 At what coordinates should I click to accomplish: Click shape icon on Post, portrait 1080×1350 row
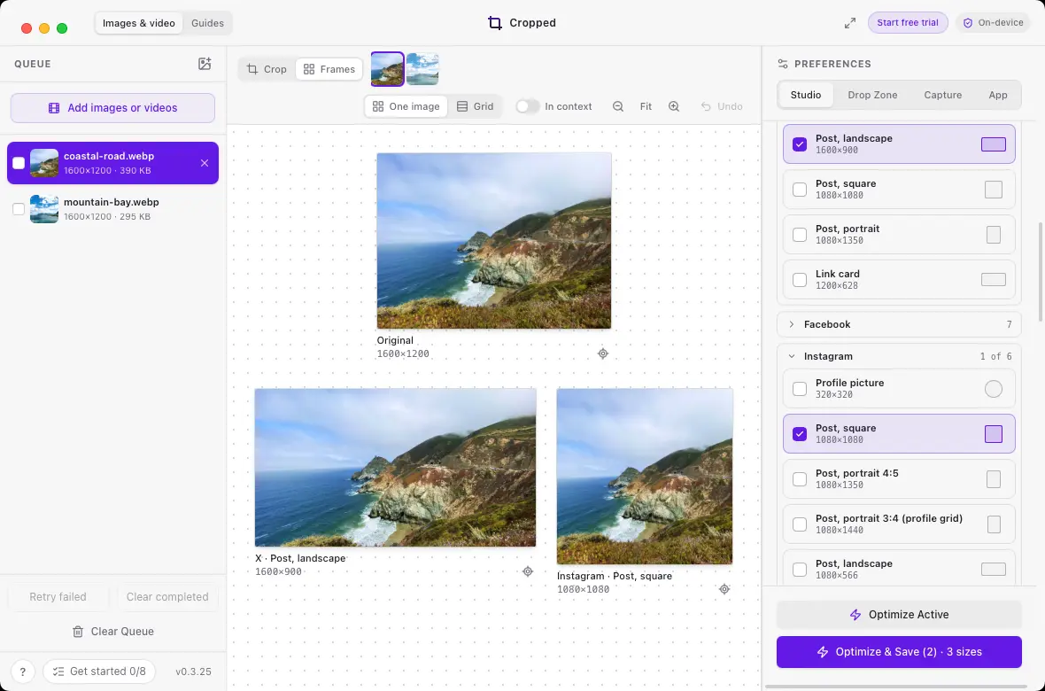tap(993, 234)
